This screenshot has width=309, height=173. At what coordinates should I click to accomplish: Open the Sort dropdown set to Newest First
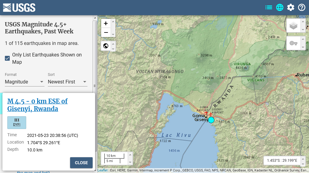point(67,82)
